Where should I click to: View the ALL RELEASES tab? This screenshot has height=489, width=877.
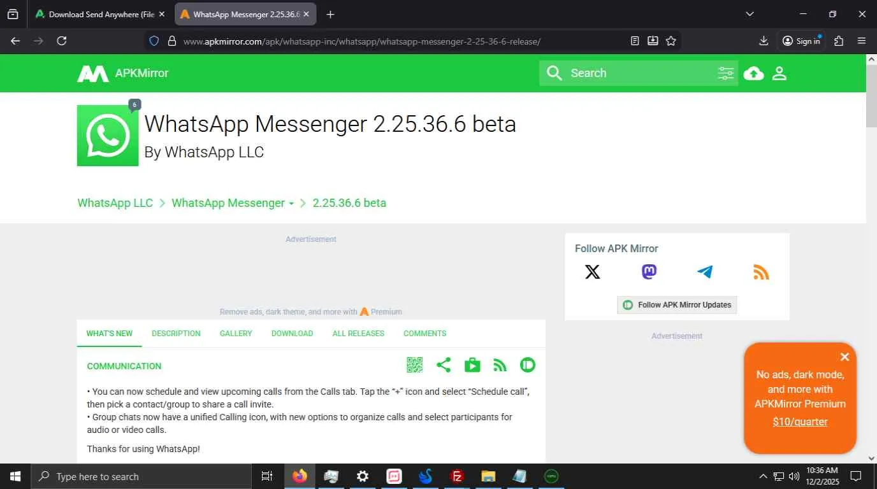point(358,333)
